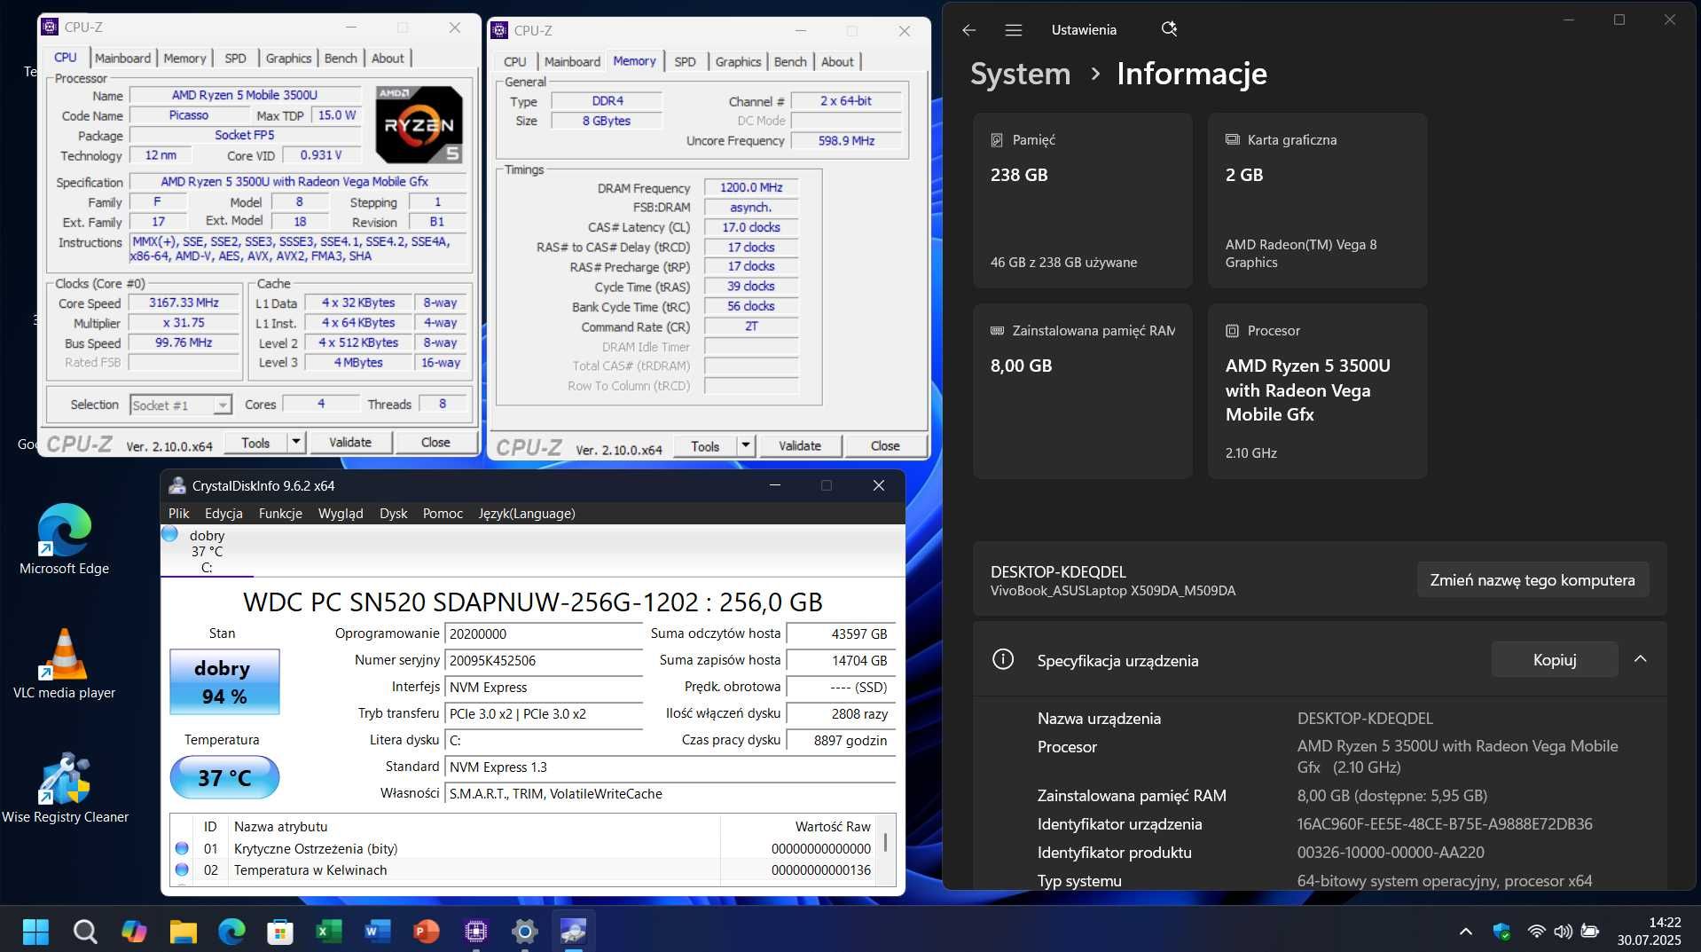Open Edycja menu in CrystalDiskInfo
This screenshot has width=1701, height=952.
coord(223,513)
